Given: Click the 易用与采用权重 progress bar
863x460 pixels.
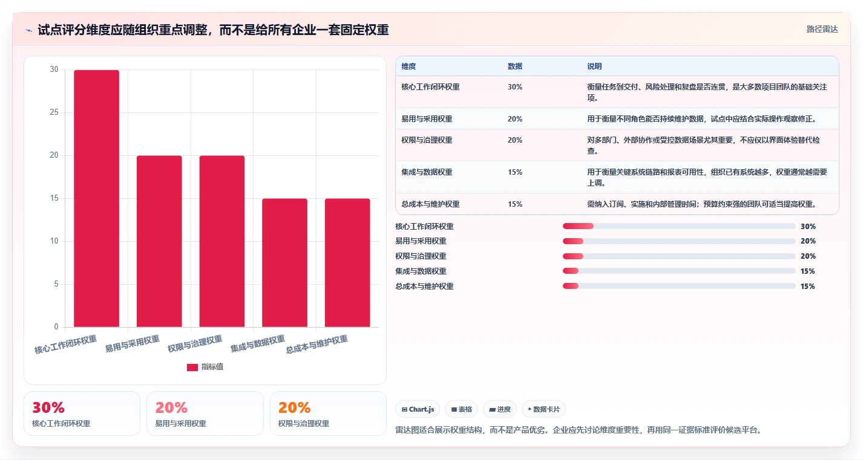Looking at the screenshot, I should point(679,241).
